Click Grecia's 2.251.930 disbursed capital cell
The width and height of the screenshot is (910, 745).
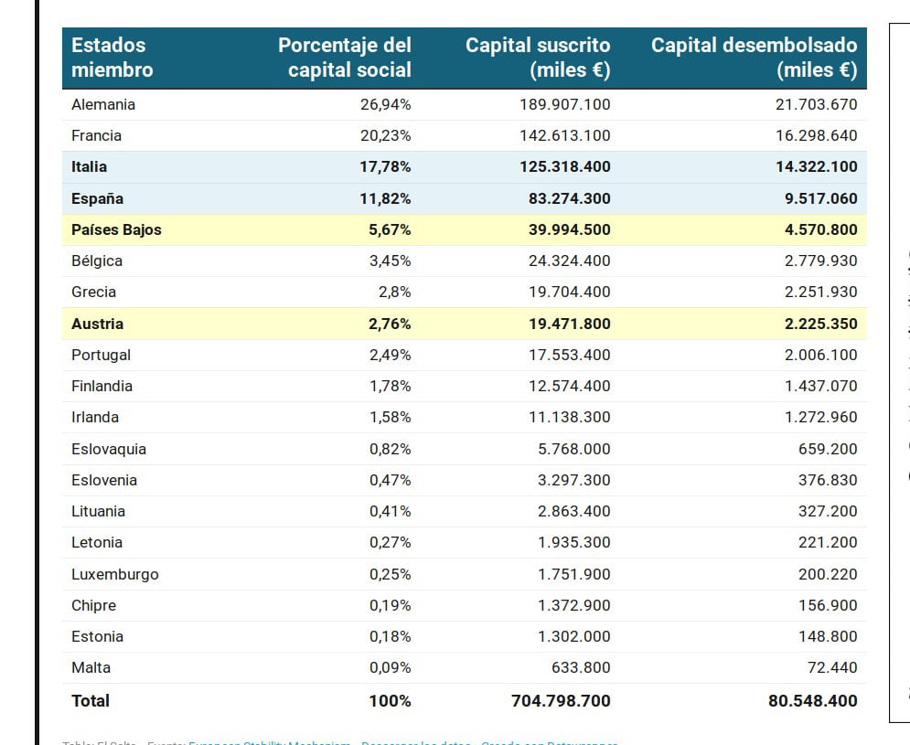[820, 292]
